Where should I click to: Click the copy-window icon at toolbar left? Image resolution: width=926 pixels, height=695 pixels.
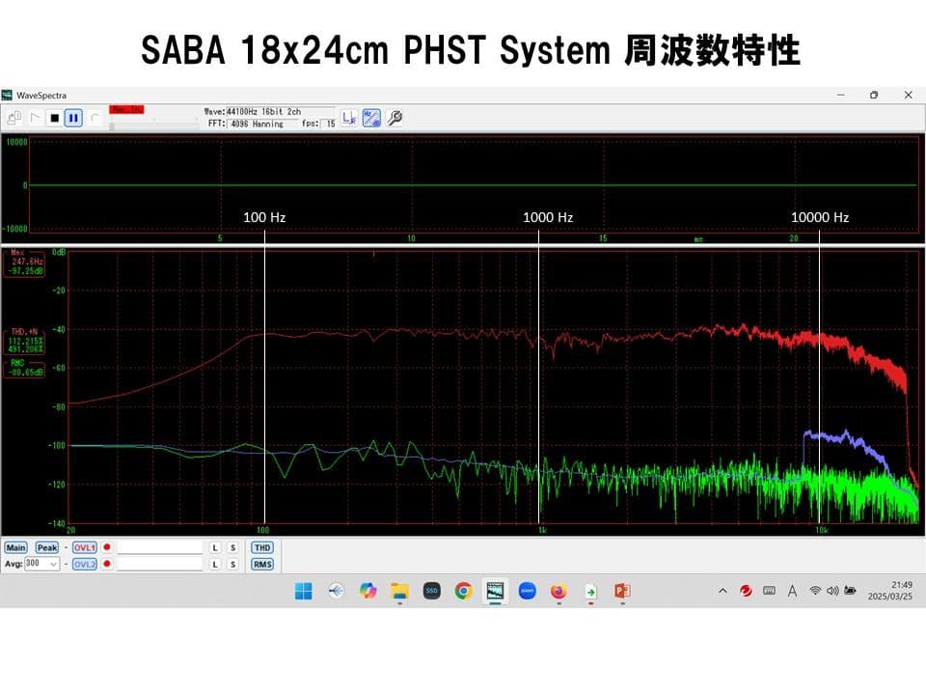coord(13,115)
